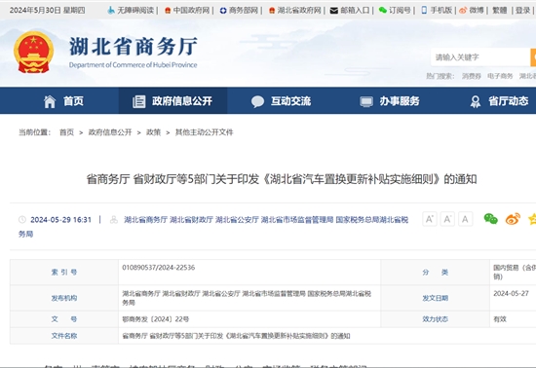Click the 效力状态 label cell
Image resolution: width=536 pixels, height=368 pixels.
pyautogui.click(x=436, y=319)
